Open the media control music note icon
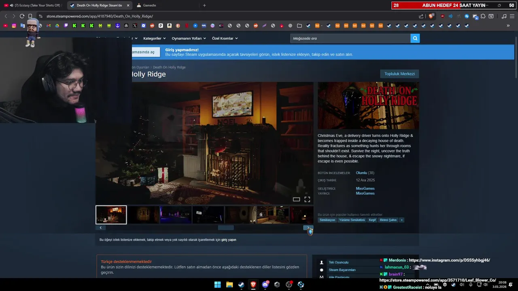 pyautogui.click(x=504, y=16)
